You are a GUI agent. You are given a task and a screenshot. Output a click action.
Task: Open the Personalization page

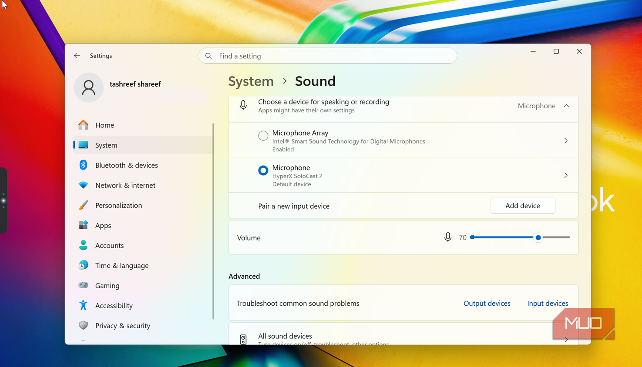(x=143, y=205)
